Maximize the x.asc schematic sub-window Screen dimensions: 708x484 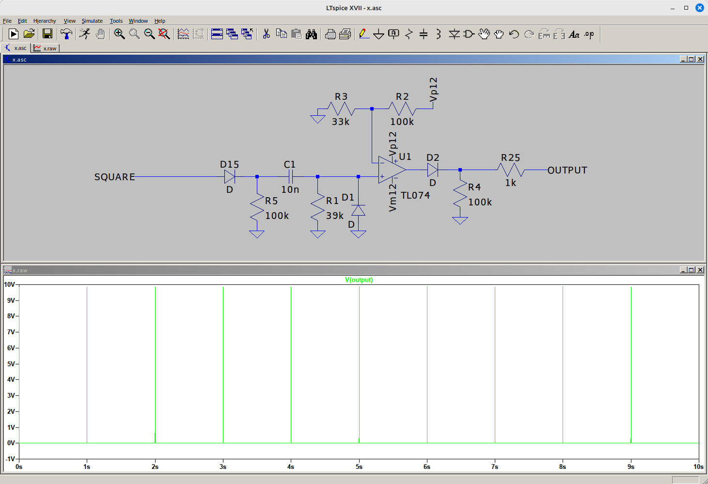pos(692,59)
